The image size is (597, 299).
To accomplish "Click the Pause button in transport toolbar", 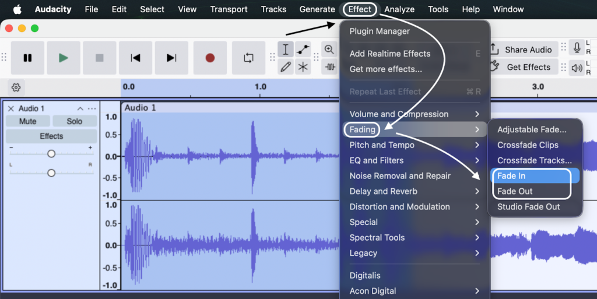I will [27, 58].
